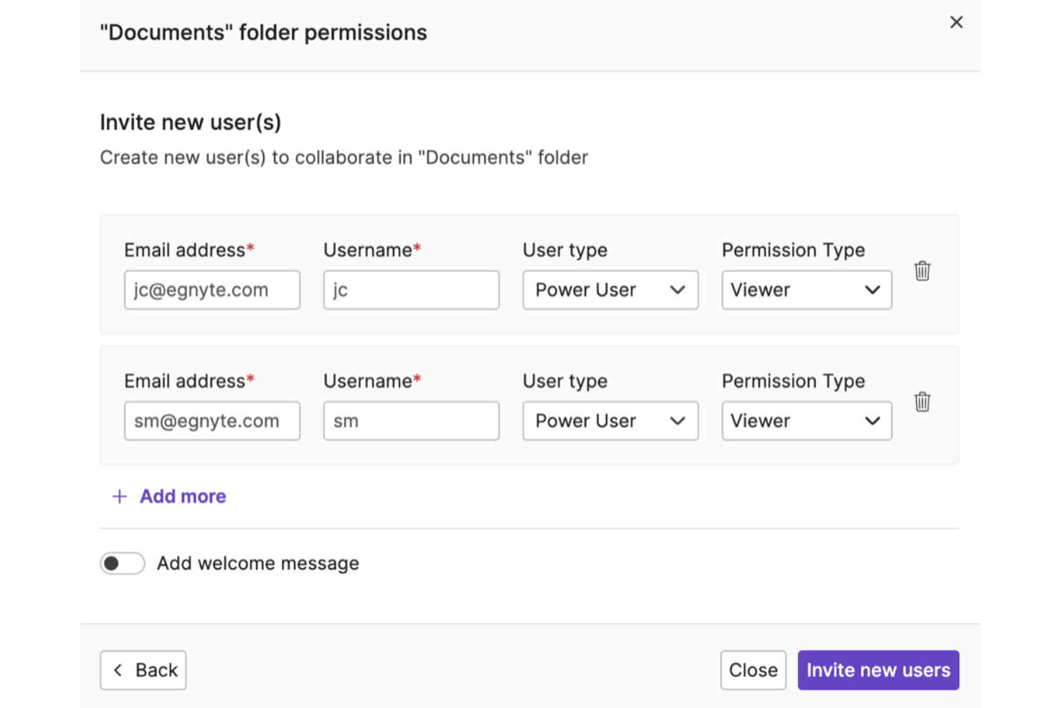This screenshot has height=708, width=1061.
Task: Delete the sm@egnyte.com user row
Action: 922,402
